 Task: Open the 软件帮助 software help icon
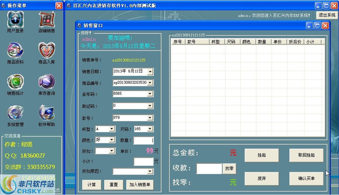tap(47, 113)
